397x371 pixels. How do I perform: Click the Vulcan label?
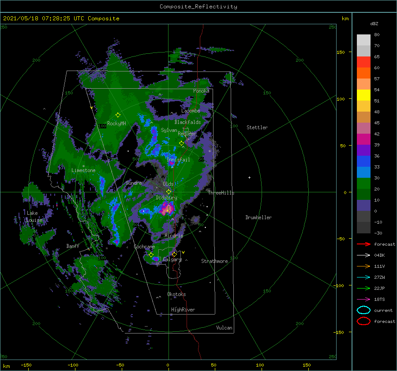225,328
